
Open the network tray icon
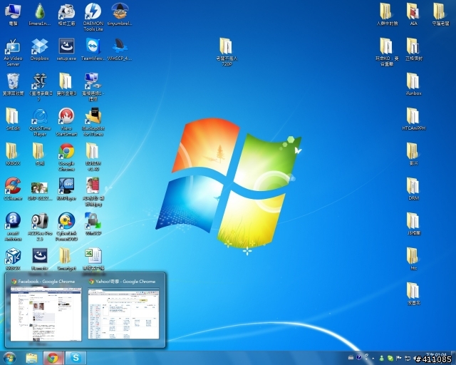408,358
